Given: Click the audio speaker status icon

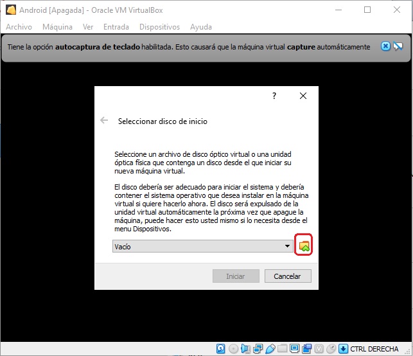Looking at the screenshot, I should pyautogui.click(x=245, y=349).
